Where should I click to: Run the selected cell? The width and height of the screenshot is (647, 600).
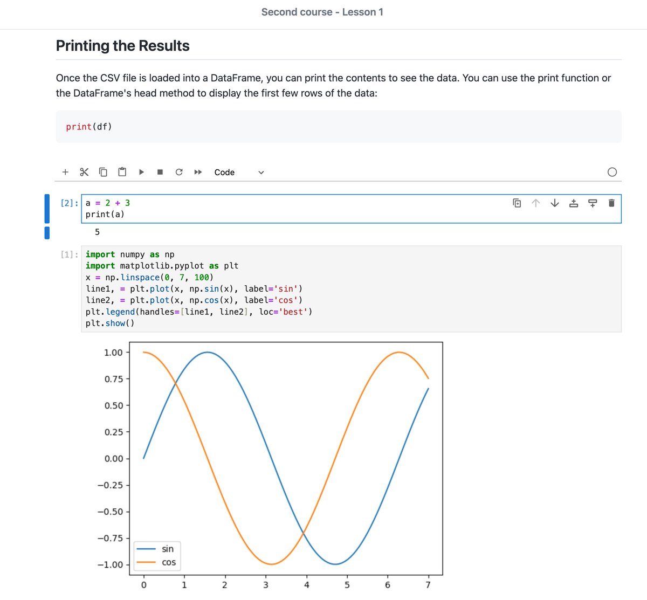[x=141, y=172]
